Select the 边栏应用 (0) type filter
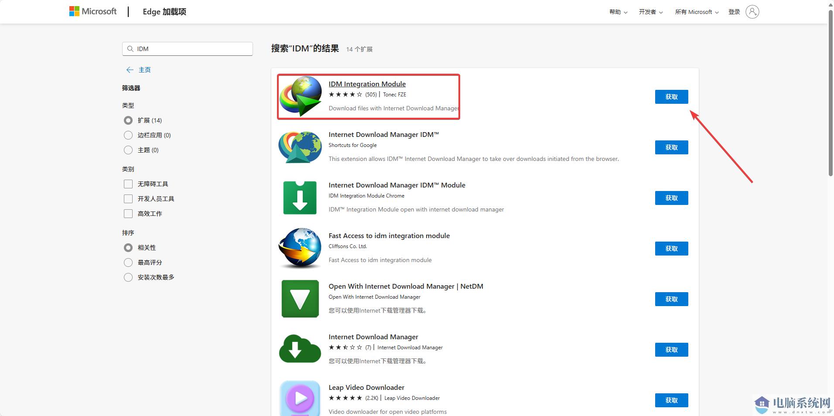The image size is (834, 416). click(x=128, y=135)
